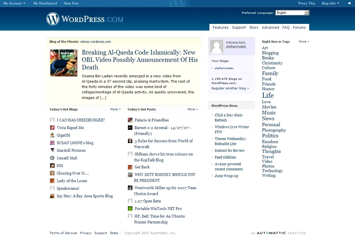Click the Ismaili Mail blog icon
This screenshot has width=355, height=242.
coord(52,158)
